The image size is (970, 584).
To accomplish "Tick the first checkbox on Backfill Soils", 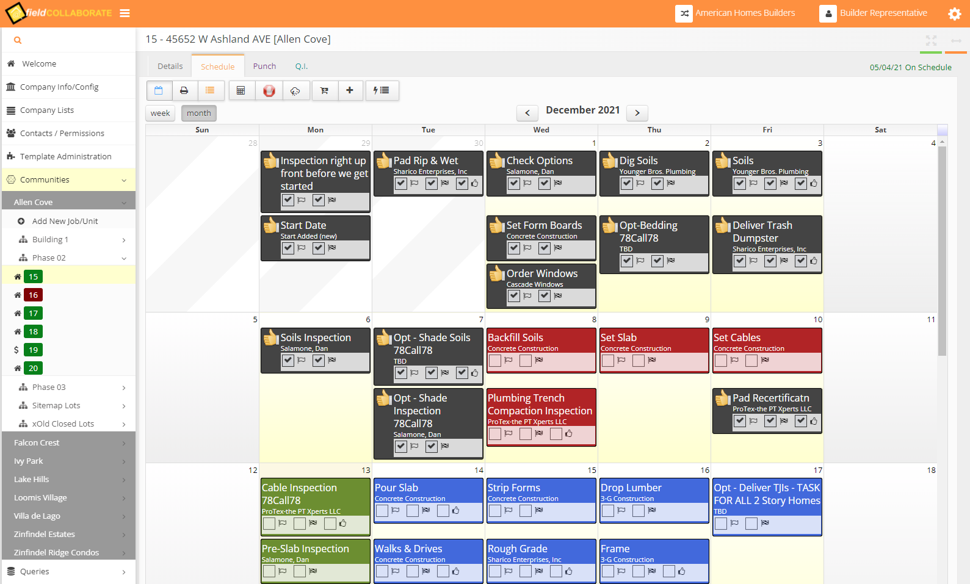I will (x=495, y=361).
